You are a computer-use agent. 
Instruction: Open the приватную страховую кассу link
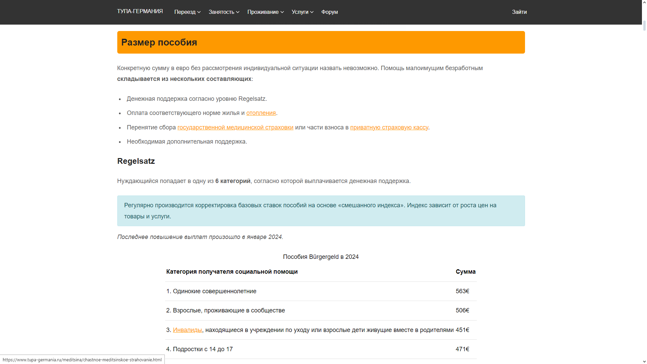pyautogui.click(x=389, y=127)
